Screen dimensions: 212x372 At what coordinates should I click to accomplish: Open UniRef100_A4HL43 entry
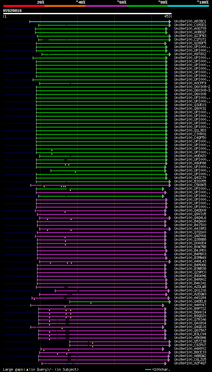pos(190,262)
